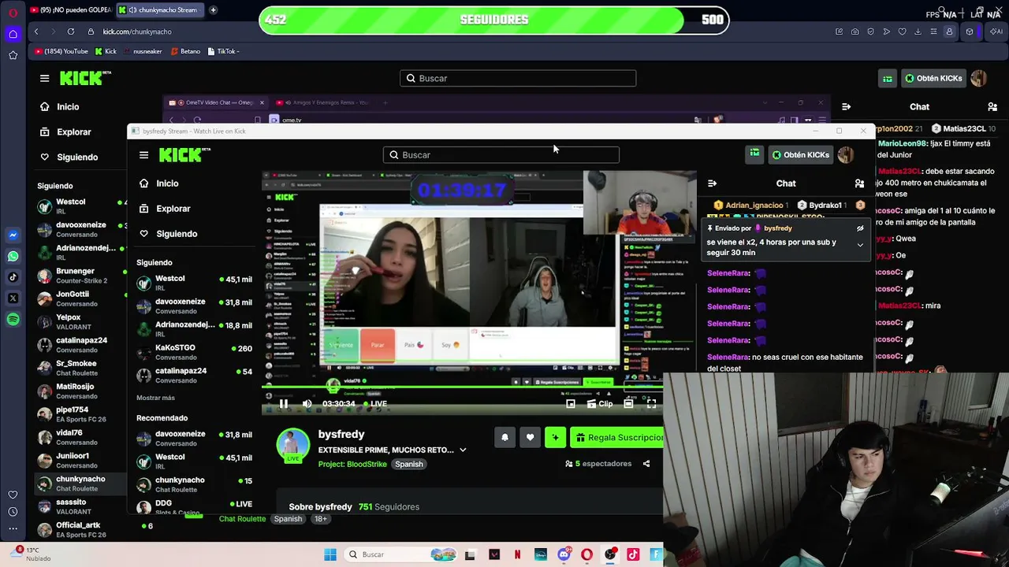Open the chat users icon in the bysfredy Stream window
The height and width of the screenshot is (567, 1009).
click(859, 183)
